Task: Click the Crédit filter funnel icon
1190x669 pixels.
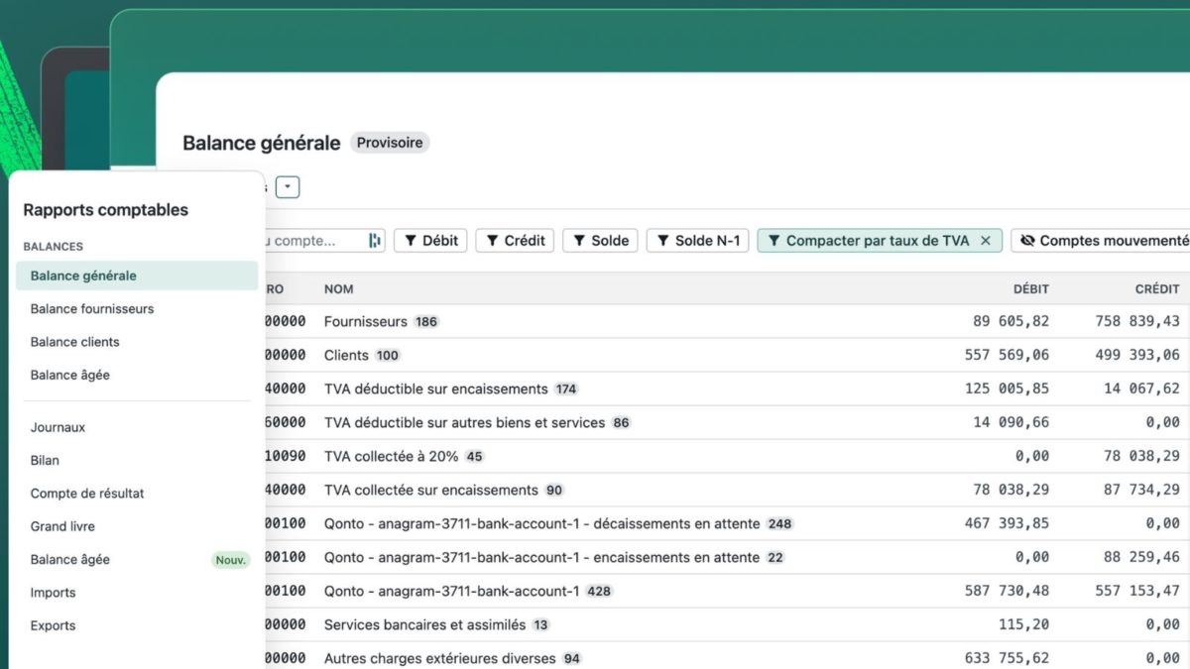Action: tap(492, 241)
